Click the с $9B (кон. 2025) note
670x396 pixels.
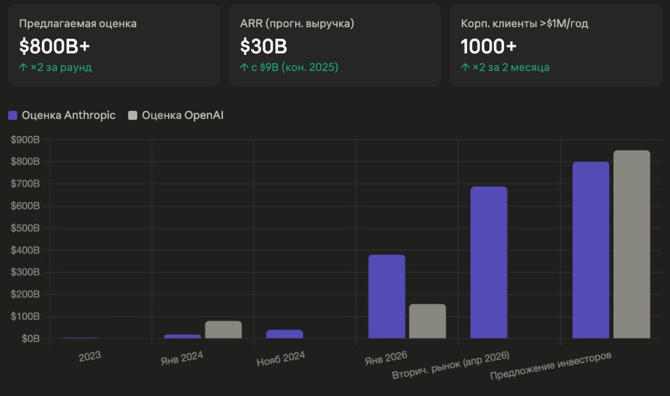[289, 67]
